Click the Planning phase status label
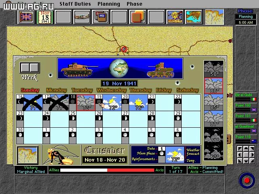259x194 pixels. (x=246, y=17)
